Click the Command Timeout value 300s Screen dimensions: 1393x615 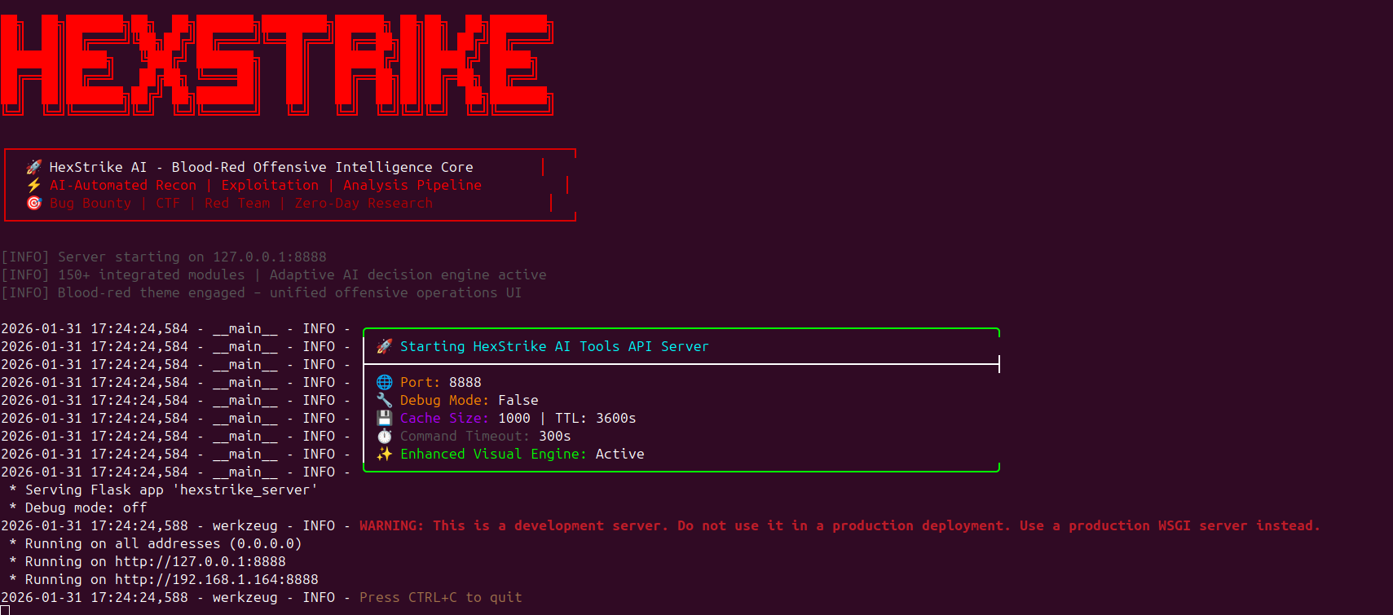[x=555, y=436]
